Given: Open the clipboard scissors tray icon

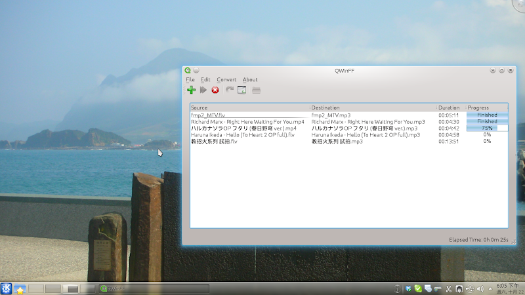Looking at the screenshot, I should click(448, 288).
